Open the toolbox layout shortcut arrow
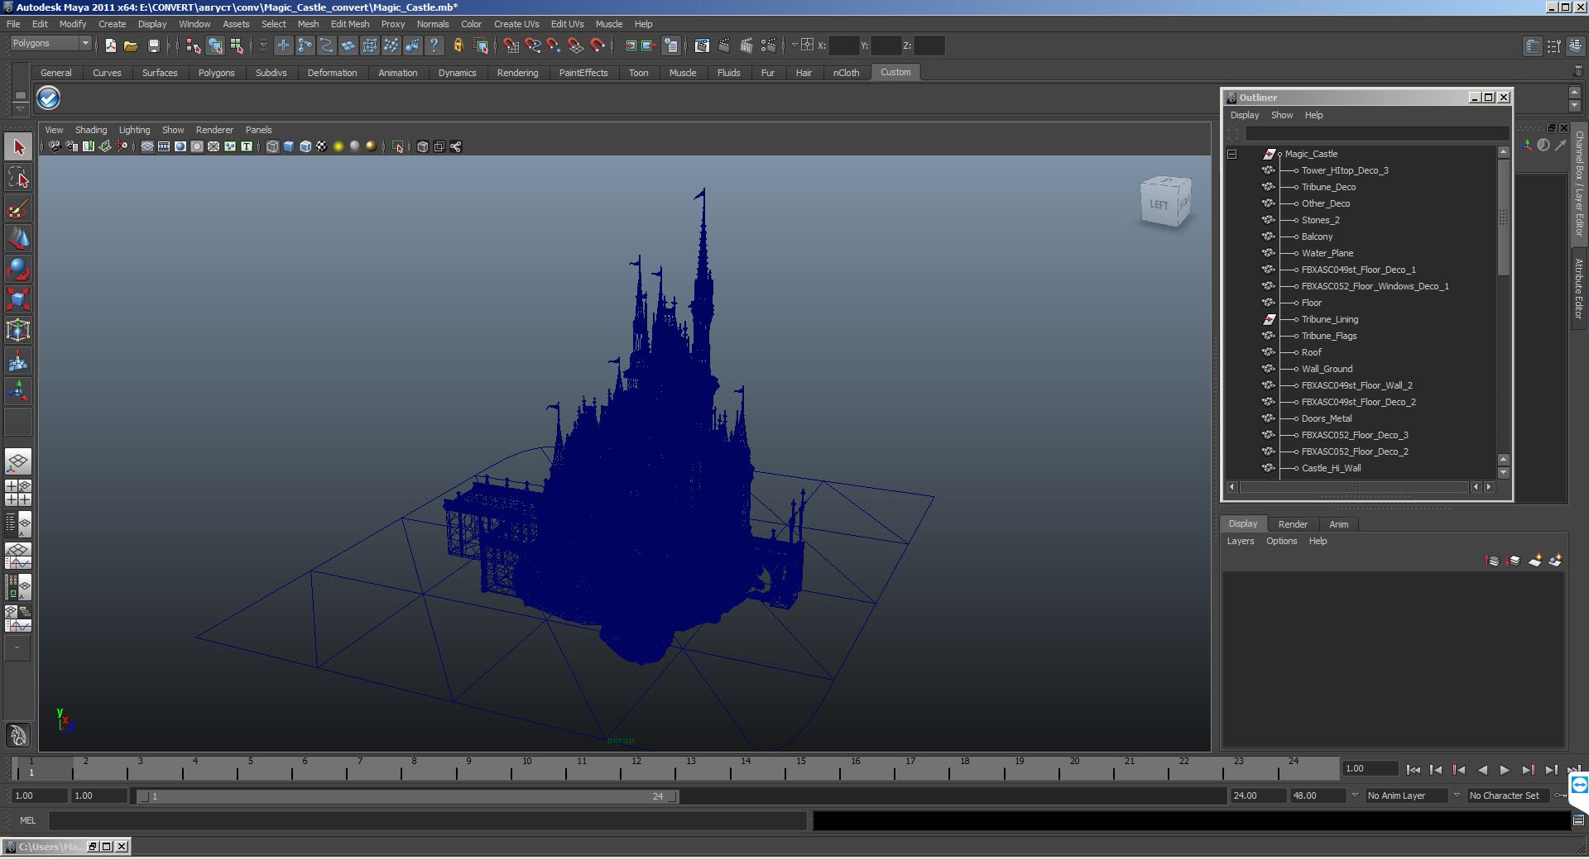Screen dimensions: 1589x860 click(x=17, y=648)
